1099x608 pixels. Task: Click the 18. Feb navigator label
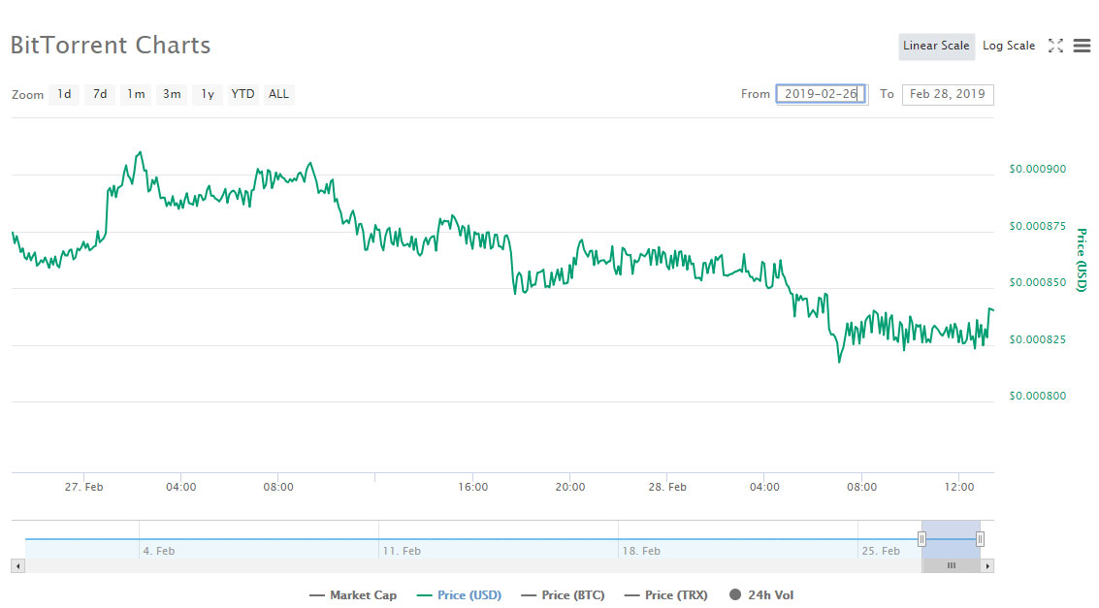tap(641, 551)
